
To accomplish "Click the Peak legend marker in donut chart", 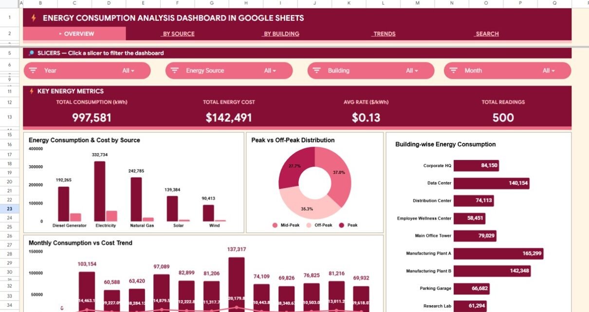I will tap(341, 225).
